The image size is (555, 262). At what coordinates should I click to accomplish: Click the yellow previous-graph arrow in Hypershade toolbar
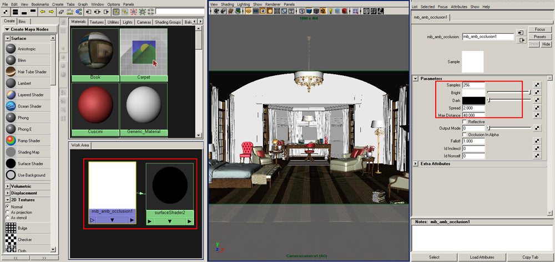[43, 12]
